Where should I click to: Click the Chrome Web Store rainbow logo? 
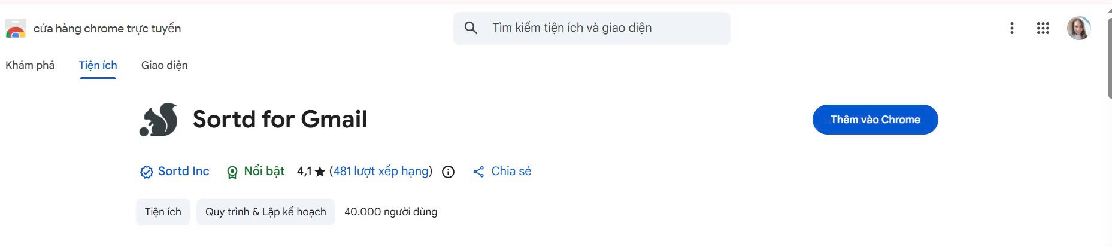(15, 29)
